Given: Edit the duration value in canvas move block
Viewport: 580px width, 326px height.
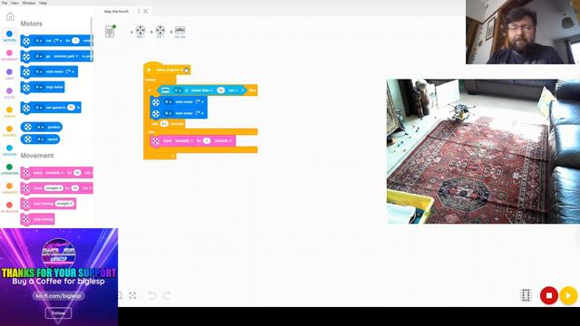Looking at the screenshot, I should (207, 141).
